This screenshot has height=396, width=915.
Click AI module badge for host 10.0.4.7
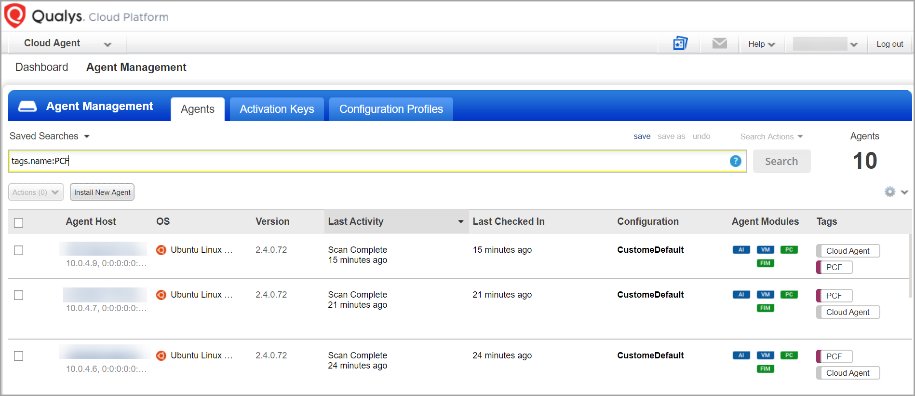click(741, 295)
